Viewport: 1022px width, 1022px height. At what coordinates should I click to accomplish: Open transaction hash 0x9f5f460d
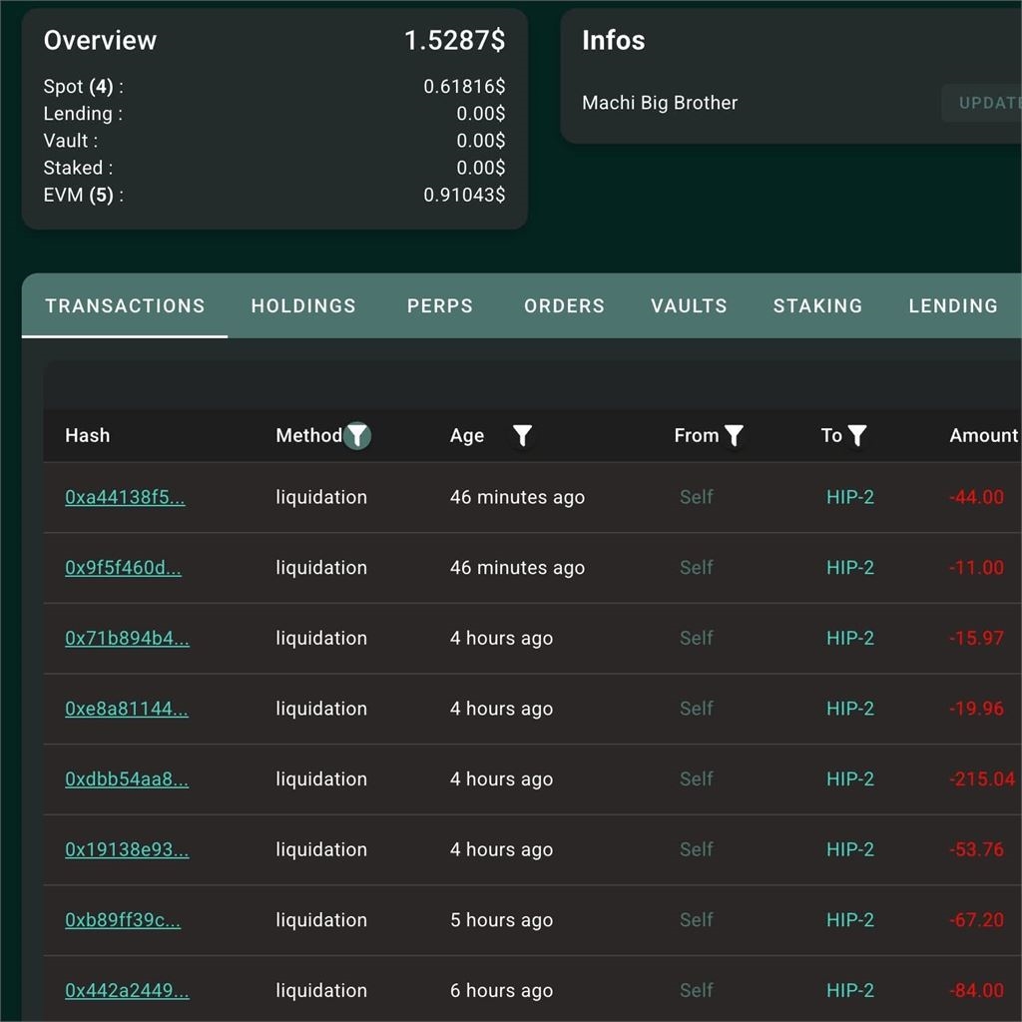tap(123, 568)
